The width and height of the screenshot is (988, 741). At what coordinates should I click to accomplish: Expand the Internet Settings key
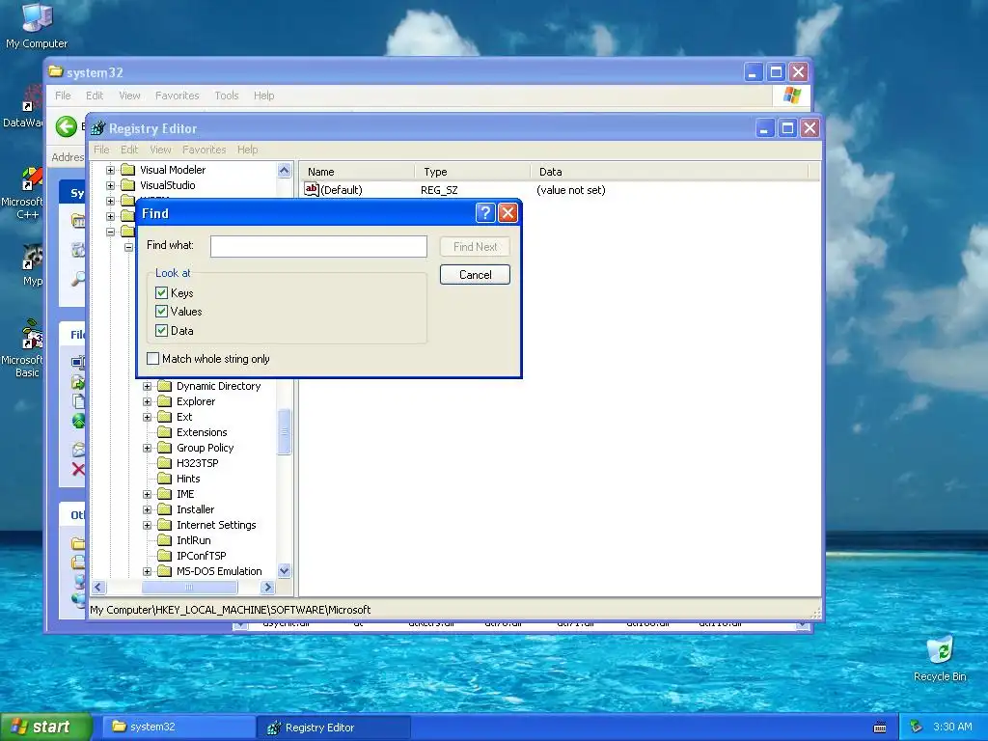pos(147,525)
